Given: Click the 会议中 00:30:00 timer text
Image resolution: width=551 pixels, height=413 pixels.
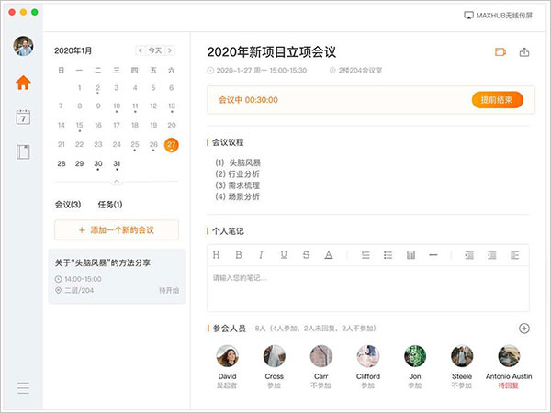Looking at the screenshot, I should (x=248, y=100).
